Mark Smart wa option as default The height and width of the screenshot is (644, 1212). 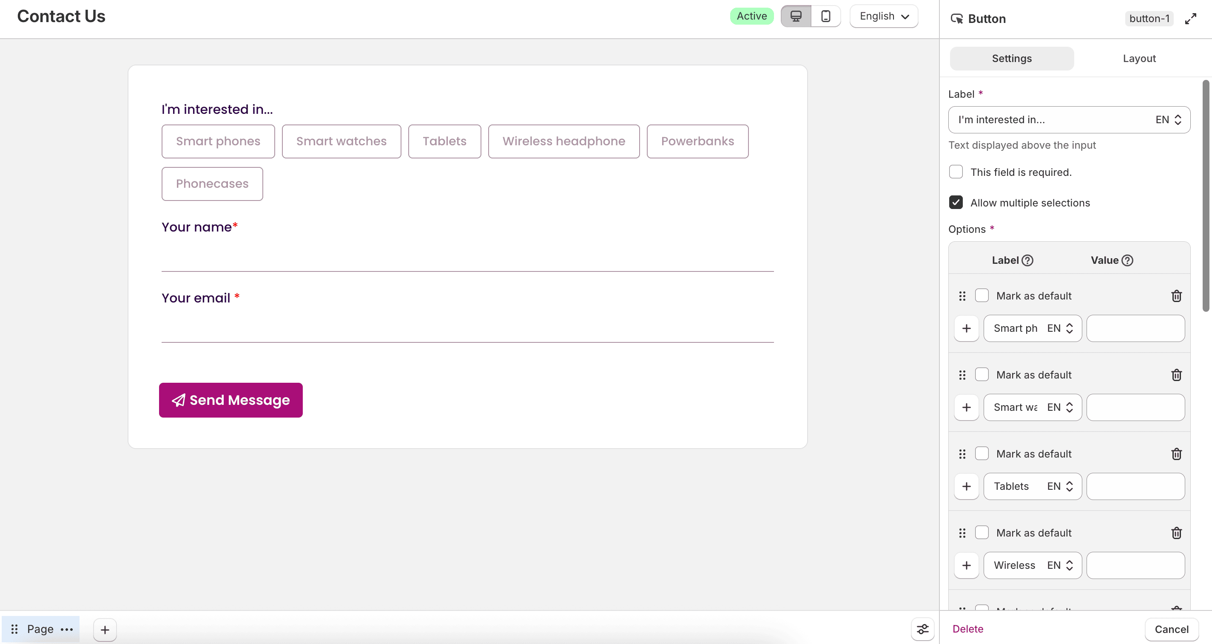pos(982,375)
